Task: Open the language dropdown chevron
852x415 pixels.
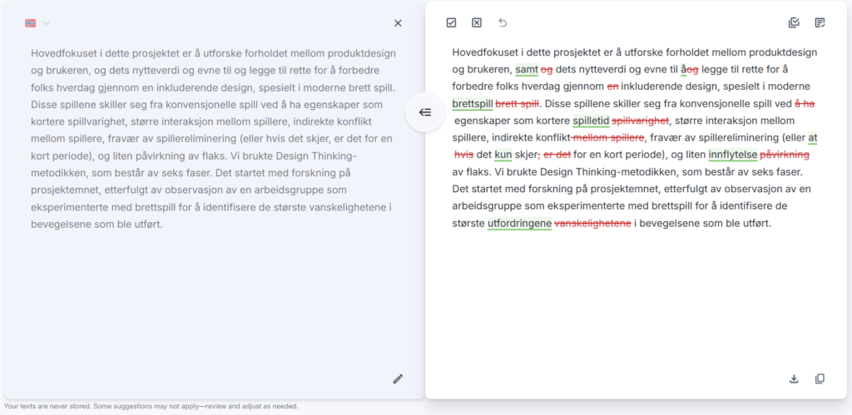Action: (47, 23)
